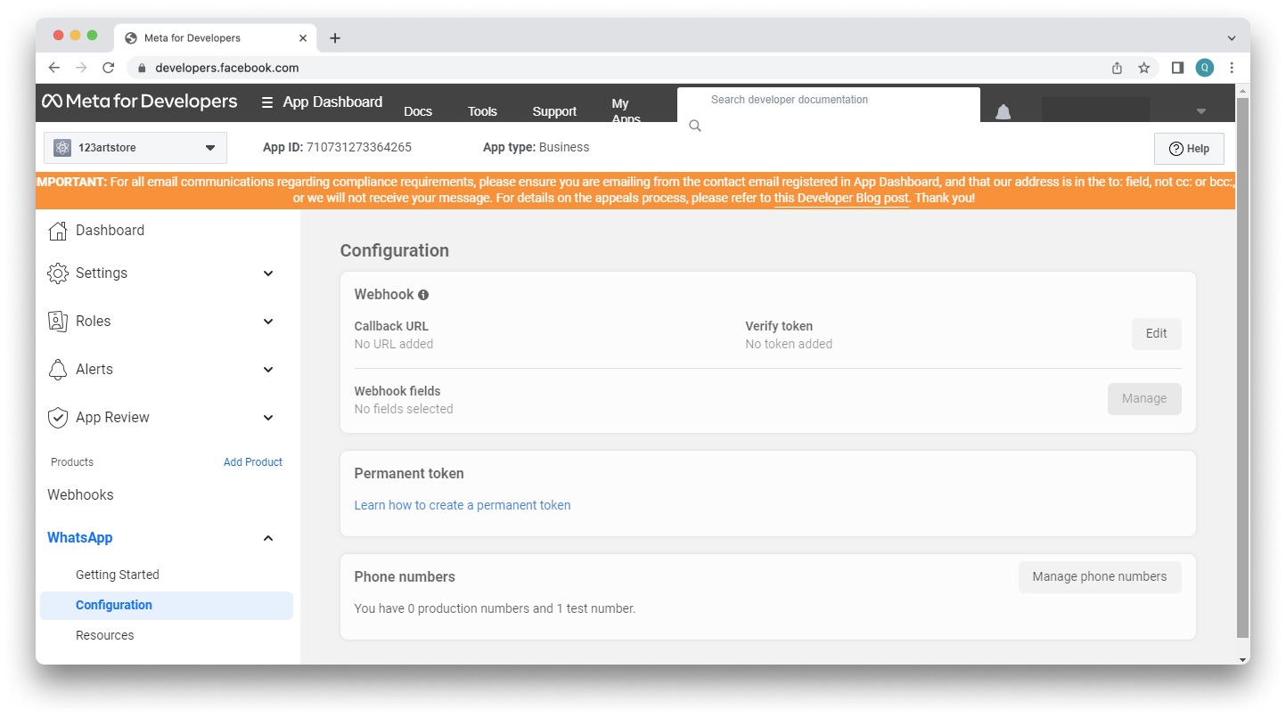Image resolution: width=1286 pixels, height=718 pixels.
Task: Click the Webhook Edit button
Action: (x=1156, y=334)
